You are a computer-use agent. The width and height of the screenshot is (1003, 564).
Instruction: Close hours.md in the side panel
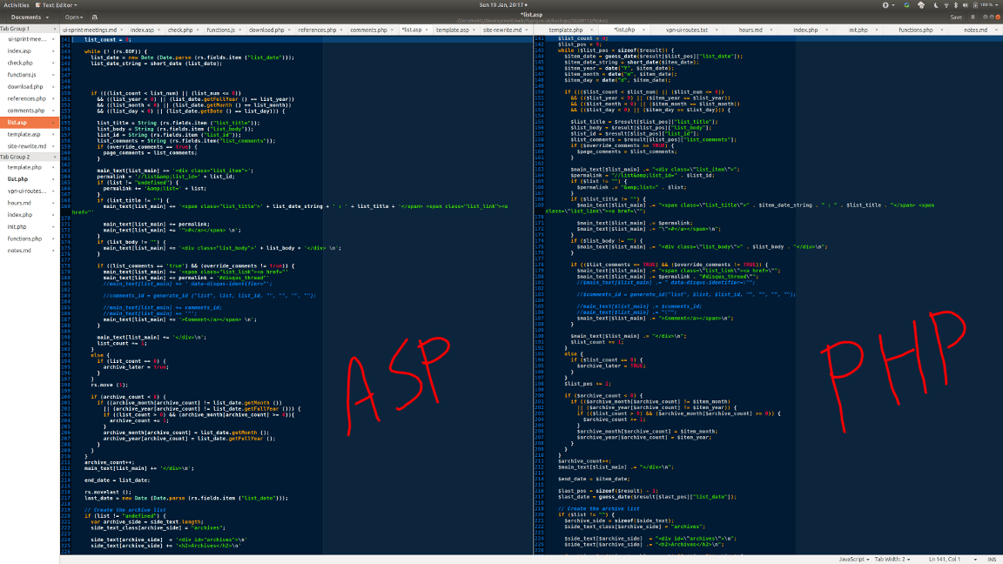click(x=53, y=203)
